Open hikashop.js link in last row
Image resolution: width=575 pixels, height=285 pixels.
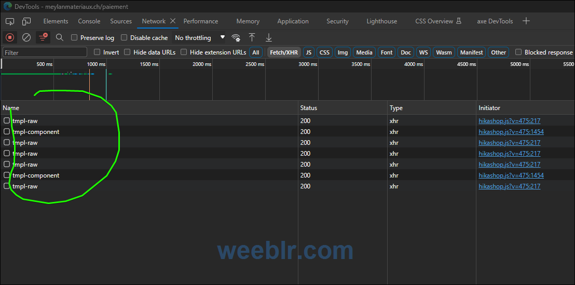point(510,186)
